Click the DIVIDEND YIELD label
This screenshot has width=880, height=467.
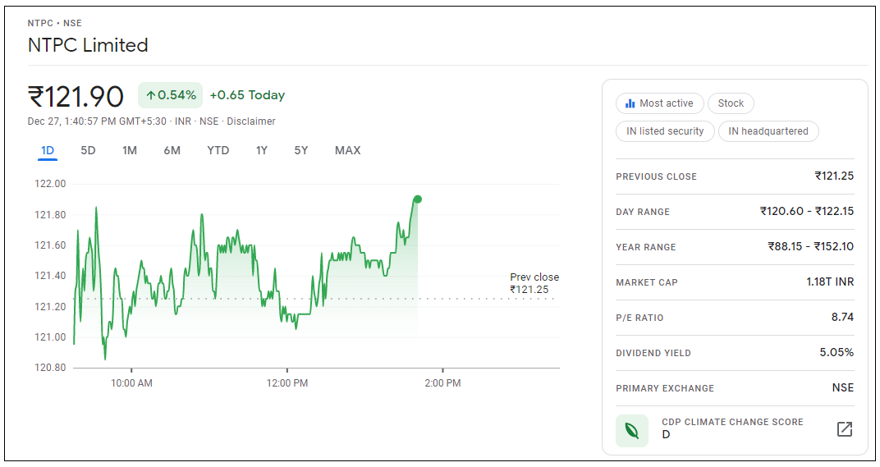(x=653, y=354)
